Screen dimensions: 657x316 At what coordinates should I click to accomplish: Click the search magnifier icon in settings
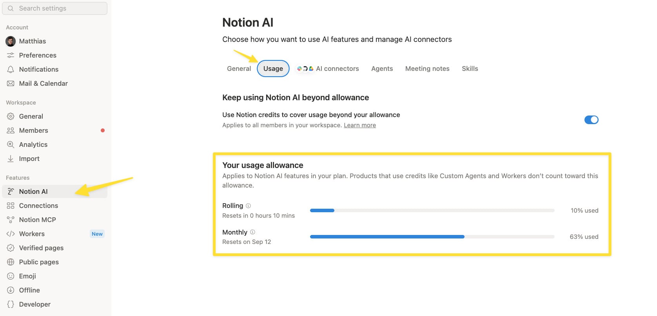[x=11, y=8]
